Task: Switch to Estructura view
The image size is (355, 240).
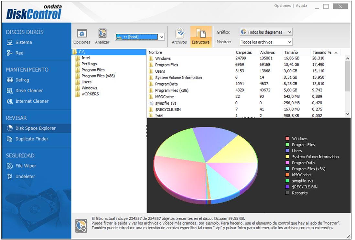Action: [x=201, y=36]
